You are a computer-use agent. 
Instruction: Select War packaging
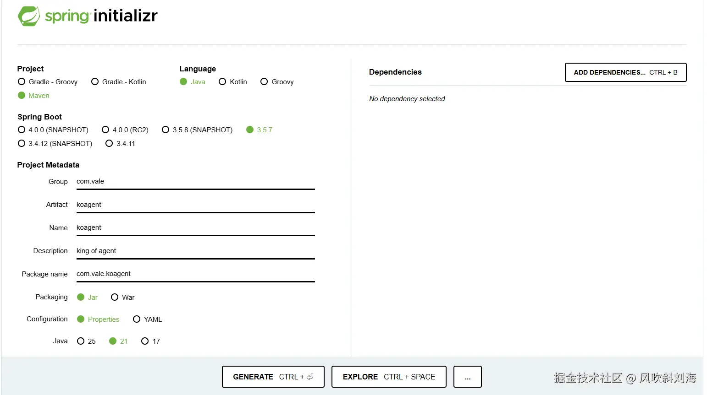pos(122,298)
